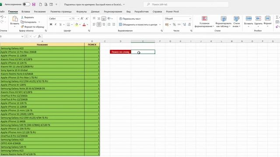
Task: Click Cut (Вырезать) button
Action: pyautogui.click(x=27, y=17)
